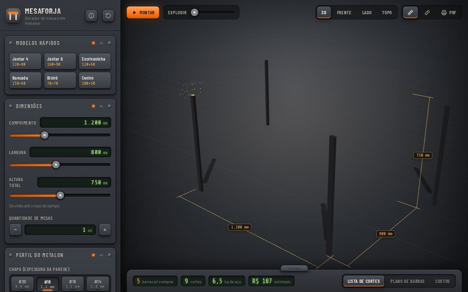The height and width of the screenshot is (292, 468).
Task: Collapse the Dimensões panel chevron
Action: pyautogui.click(x=101, y=106)
